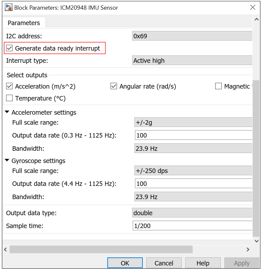The height and width of the screenshot is (269, 261).
Task: Click the Cancel button
Action: (164, 263)
